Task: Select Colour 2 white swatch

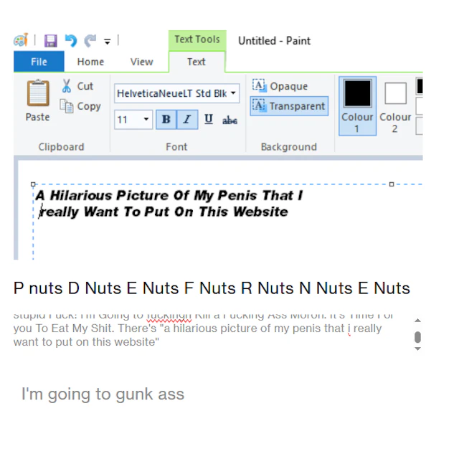Action: [395, 107]
